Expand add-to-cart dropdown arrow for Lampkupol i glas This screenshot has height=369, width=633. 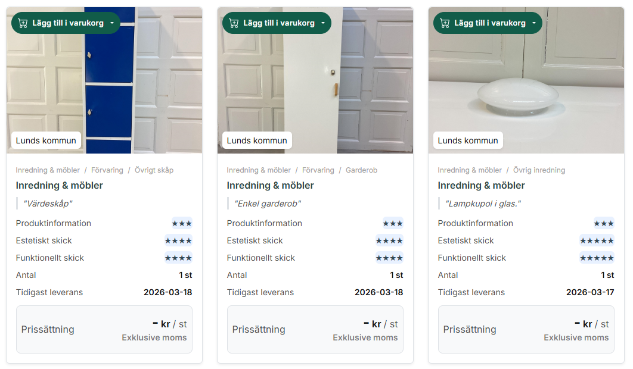pyautogui.click(x=533, y=23)
